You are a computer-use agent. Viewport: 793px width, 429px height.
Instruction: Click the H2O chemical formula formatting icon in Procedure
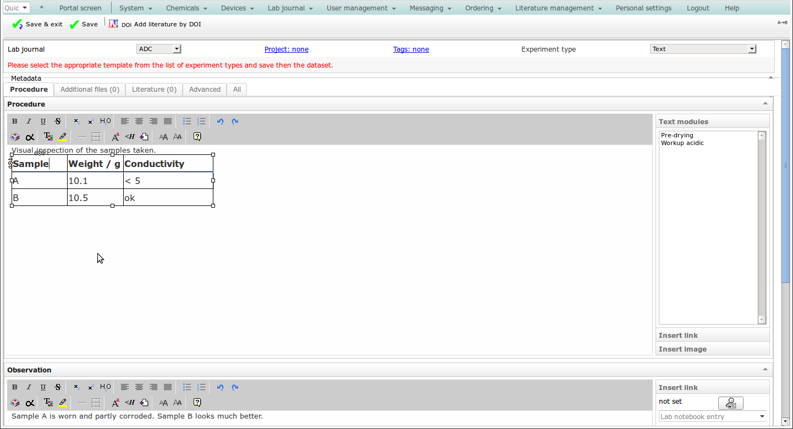(105, 121)
